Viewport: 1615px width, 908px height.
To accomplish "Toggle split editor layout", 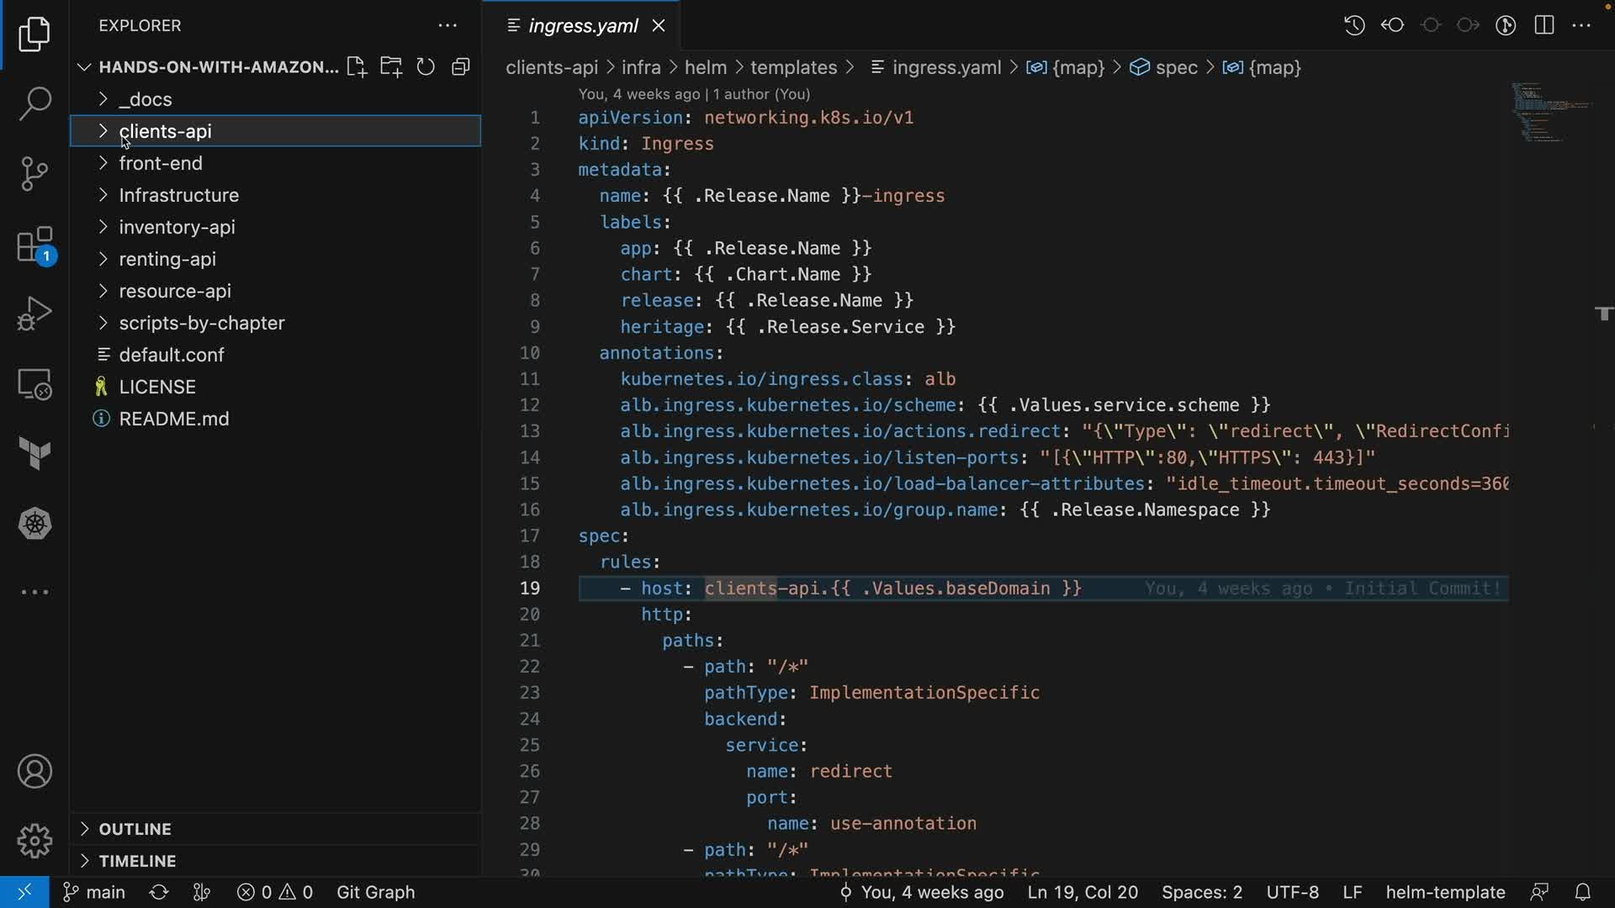I will (x=1544, y=25).
